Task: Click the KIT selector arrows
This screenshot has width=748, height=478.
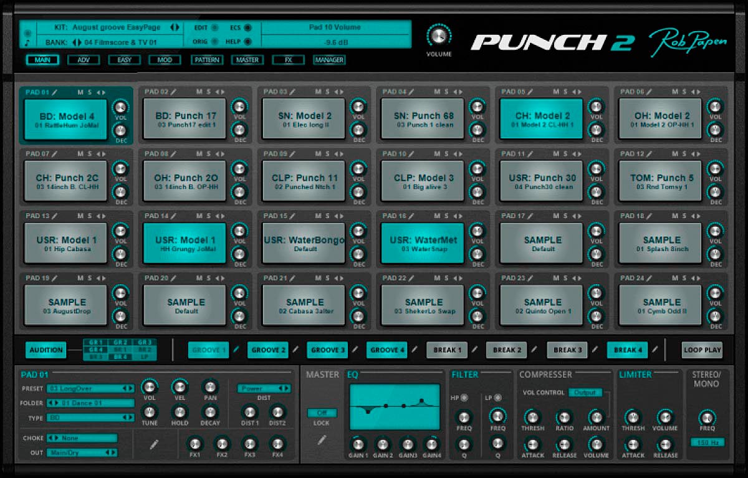Action: coord(175,27)
